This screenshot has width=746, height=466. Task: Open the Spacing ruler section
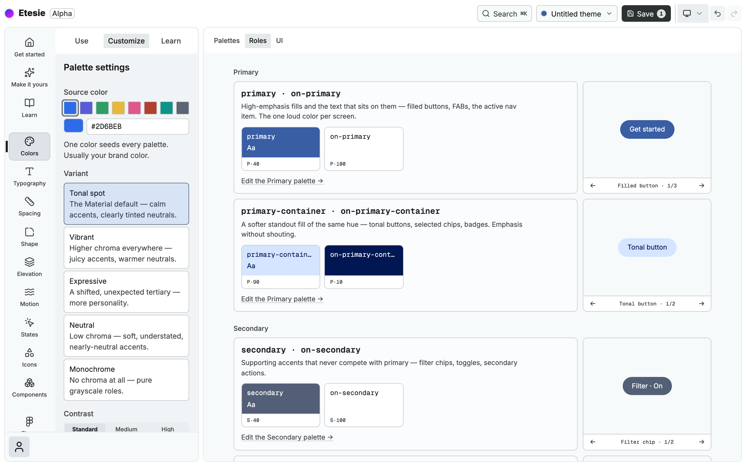pyautogui.click(x=29, y=207)
